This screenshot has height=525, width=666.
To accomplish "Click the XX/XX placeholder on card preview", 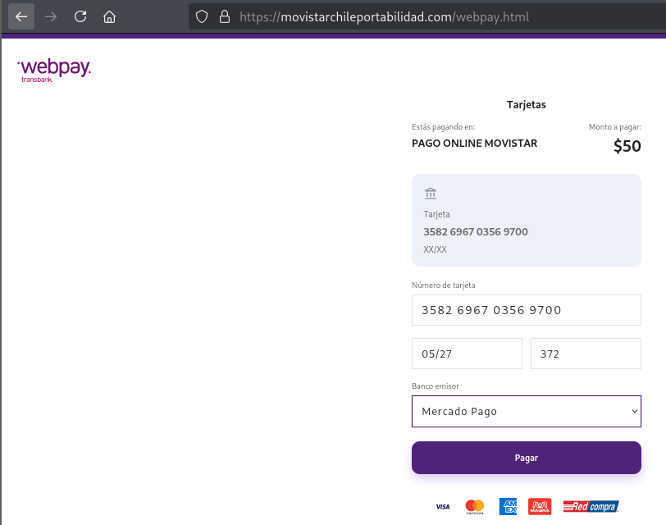I will (x=435, y=249).
